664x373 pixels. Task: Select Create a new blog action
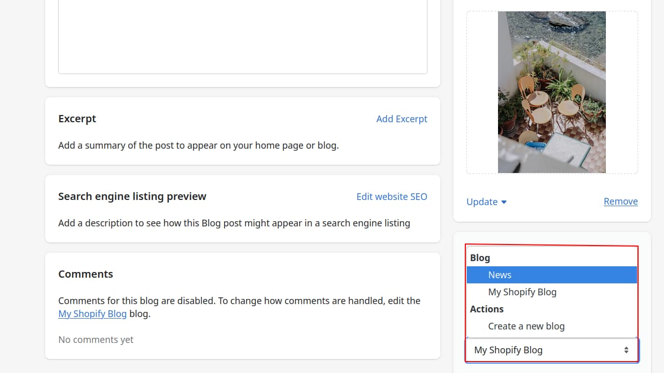click(552, 326)
